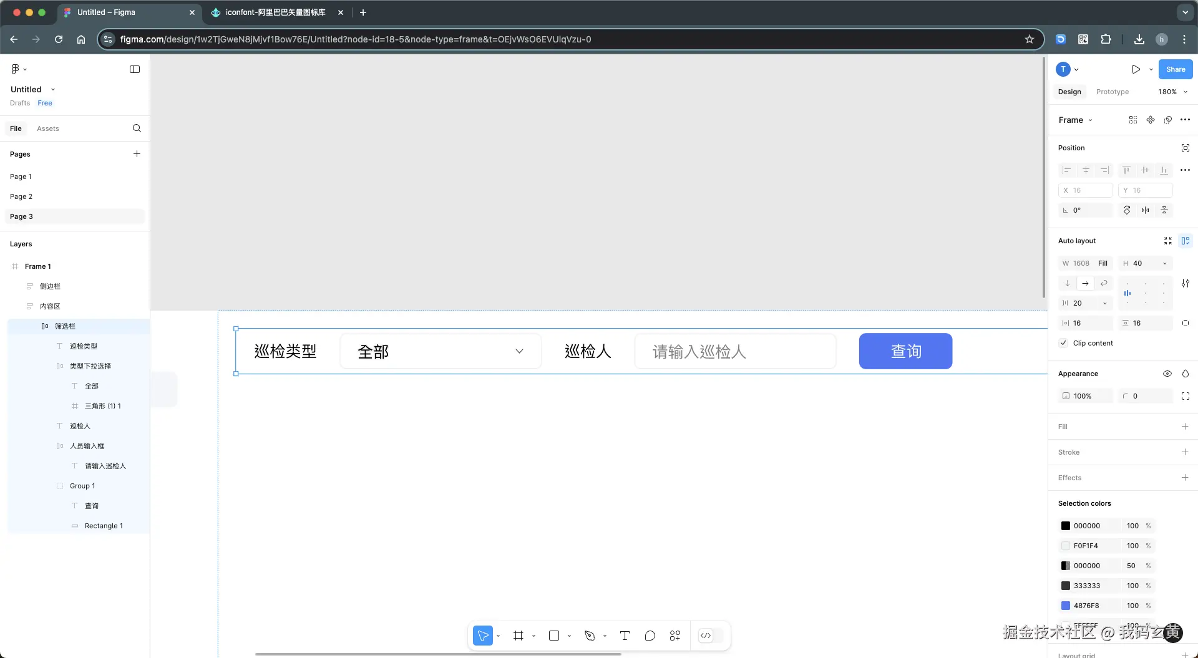This screenshot has height=658, width=1198.
Task: Select the Comment tool
Action: pos(650,636)
